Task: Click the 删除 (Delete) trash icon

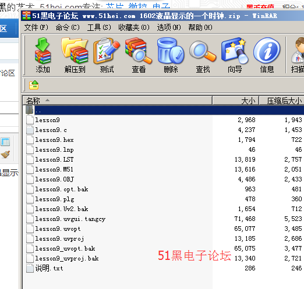Action: (x=171, y=51)
